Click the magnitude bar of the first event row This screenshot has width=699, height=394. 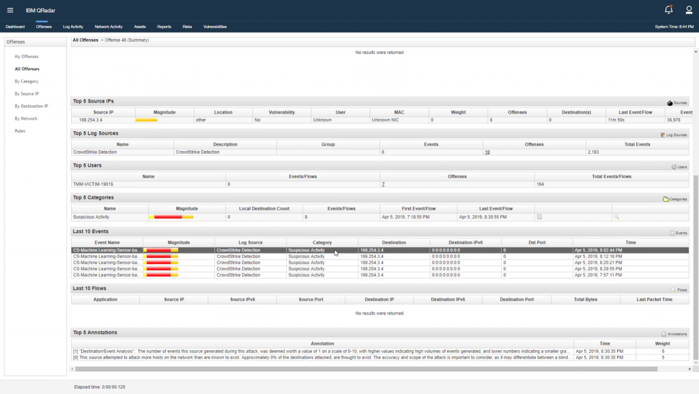coord(160,251)
